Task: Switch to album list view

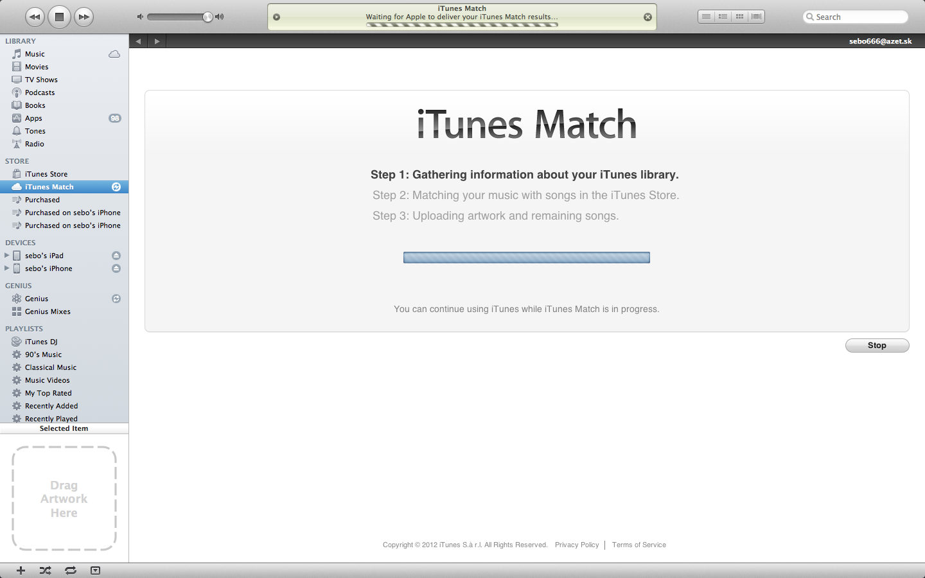Action: pyautogui.click(x=723, y=17)
